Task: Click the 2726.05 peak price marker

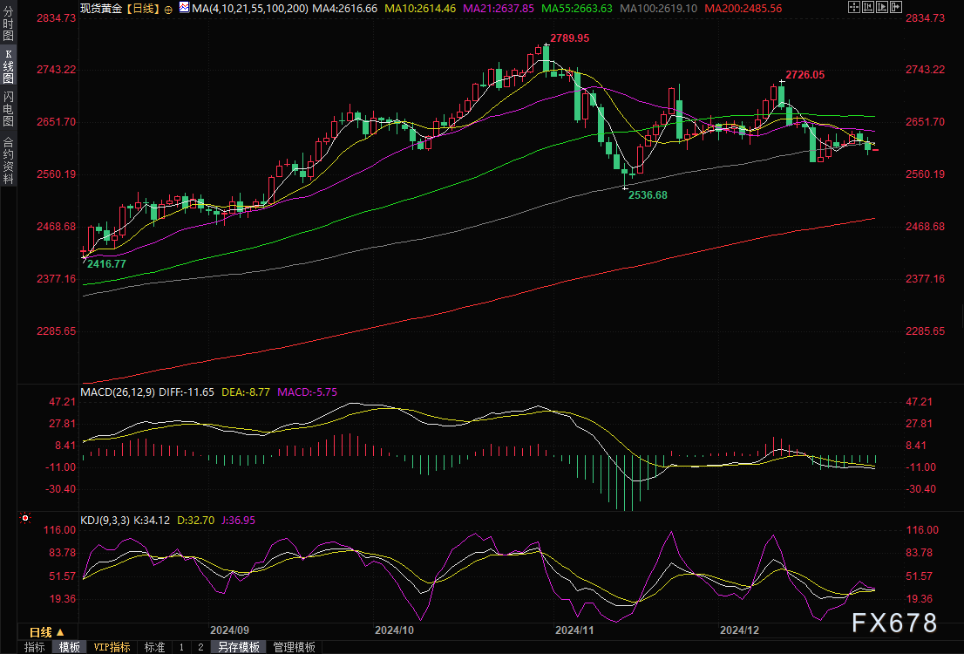Action: point(804,75)
